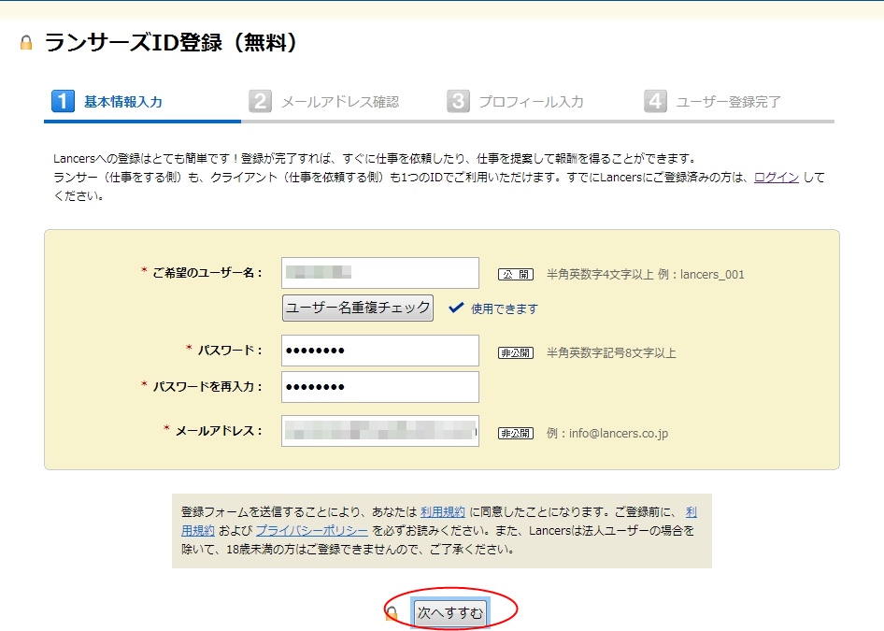Screen dimensions: 884x631
Task: Click the メールアドレス field label
Action: tap(218, 431)
